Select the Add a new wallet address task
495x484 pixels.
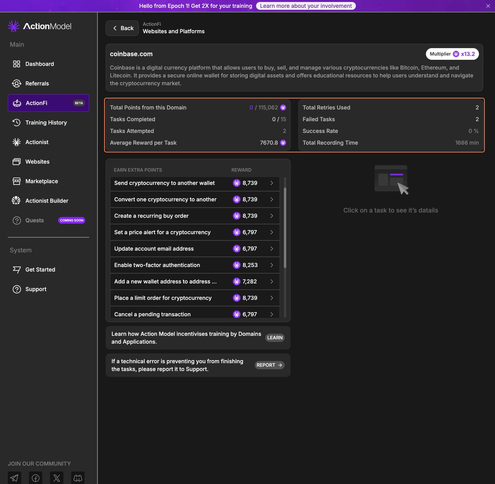[x=195, y=282]
